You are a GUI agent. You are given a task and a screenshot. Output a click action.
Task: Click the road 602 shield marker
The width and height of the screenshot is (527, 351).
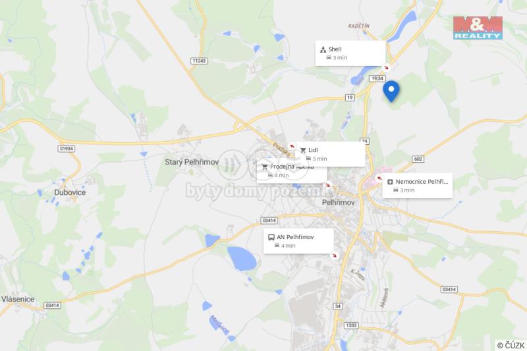pyautogui.click(x=418, y=159)
